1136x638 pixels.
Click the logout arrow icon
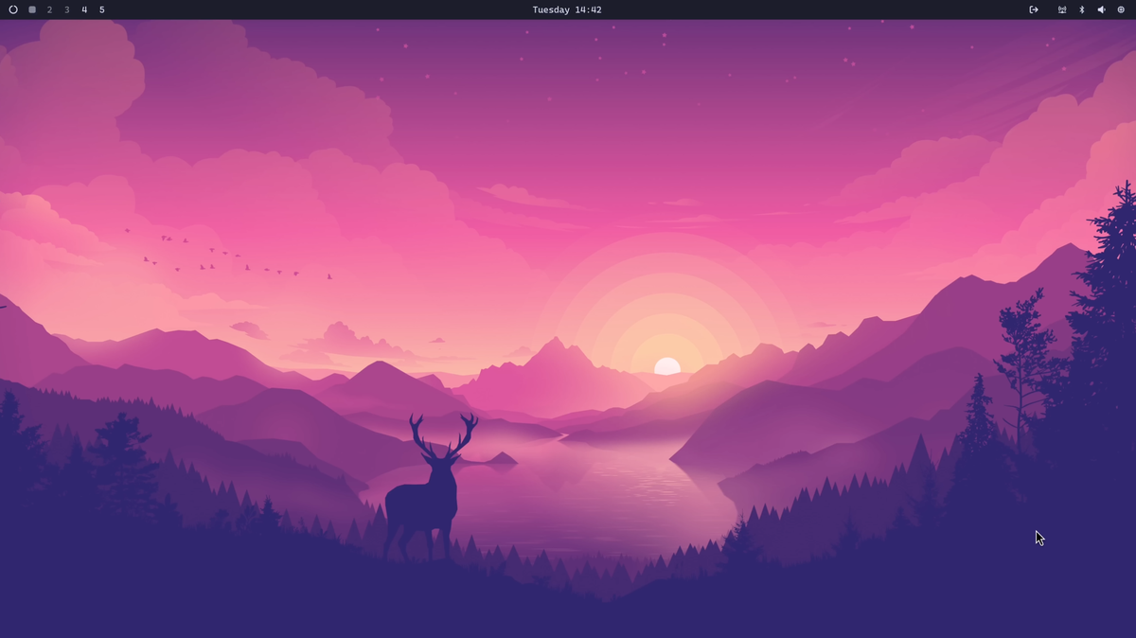point(1034,9)
